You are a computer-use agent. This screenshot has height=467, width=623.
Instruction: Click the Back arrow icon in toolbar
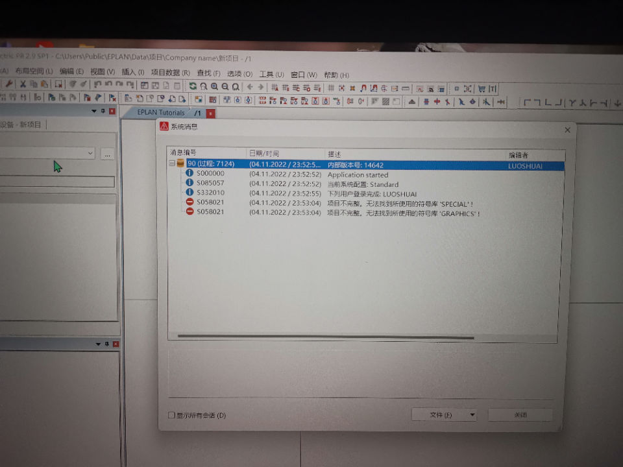click(250, 86)
